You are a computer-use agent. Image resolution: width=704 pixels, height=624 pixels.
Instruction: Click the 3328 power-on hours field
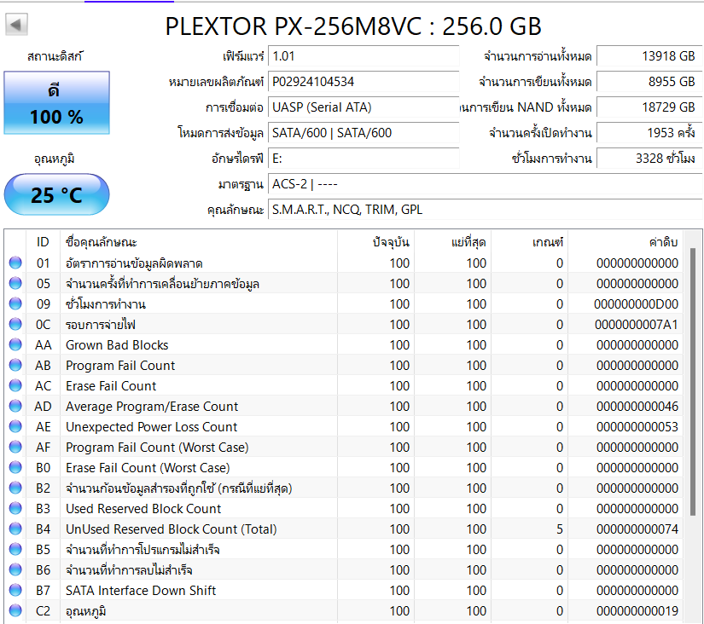click(x=646, y=159)
